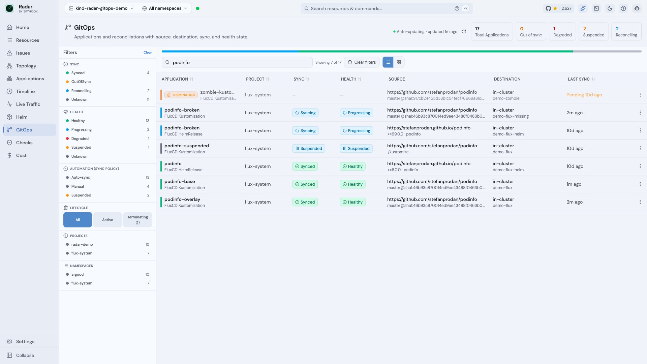
Task: Select All lifecycle filter
Action: [78, 220]
